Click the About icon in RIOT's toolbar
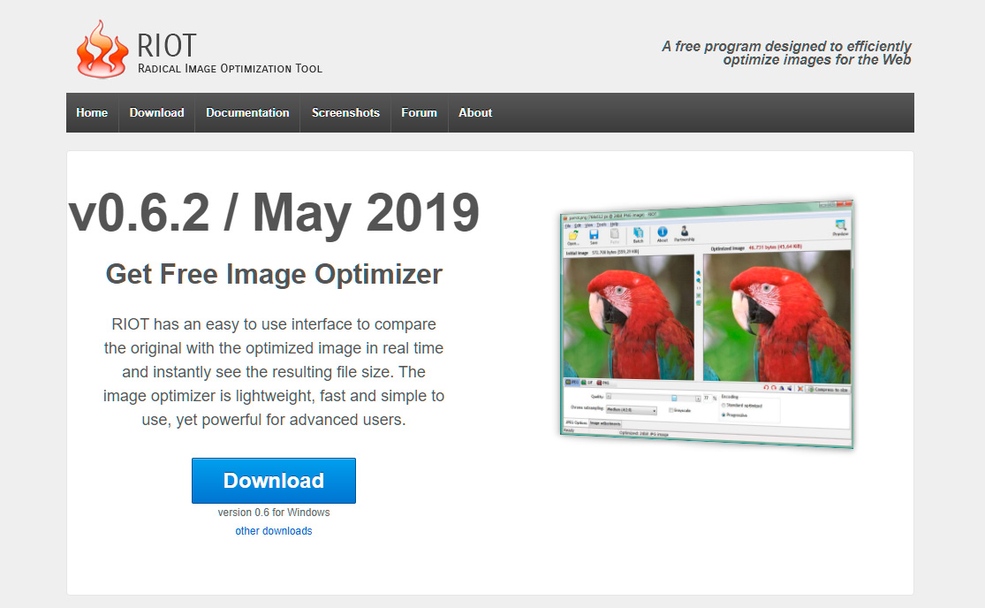 tap(662, 232)
